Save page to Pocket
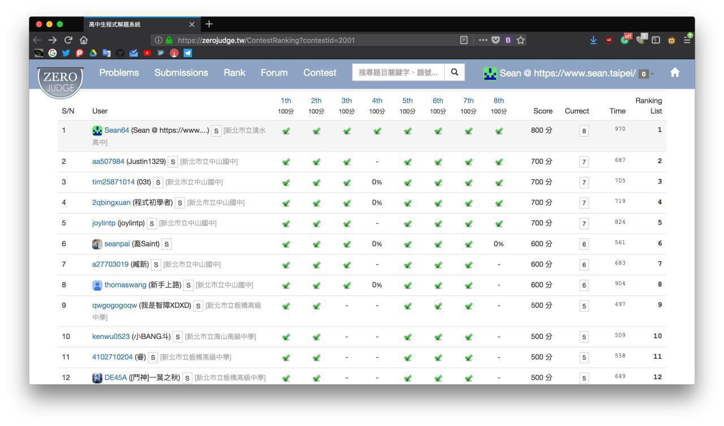Image resolution: width=724 pixels, height=426 pixels. pyautogui.click(x=496, y=40)
